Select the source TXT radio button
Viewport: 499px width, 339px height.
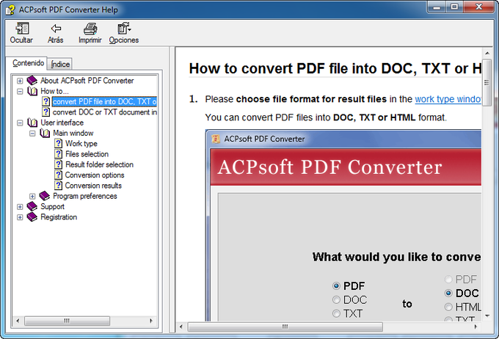pos(336,313)
